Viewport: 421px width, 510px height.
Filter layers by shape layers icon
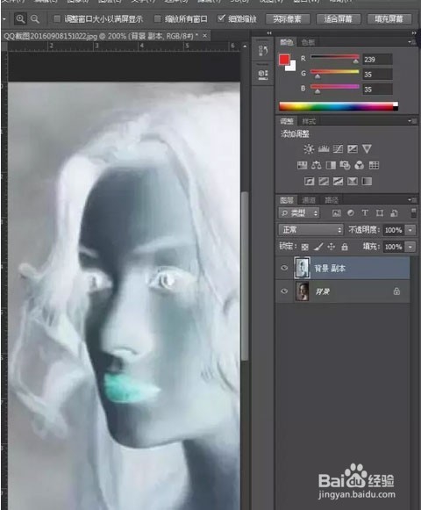(x=380, y=213)
